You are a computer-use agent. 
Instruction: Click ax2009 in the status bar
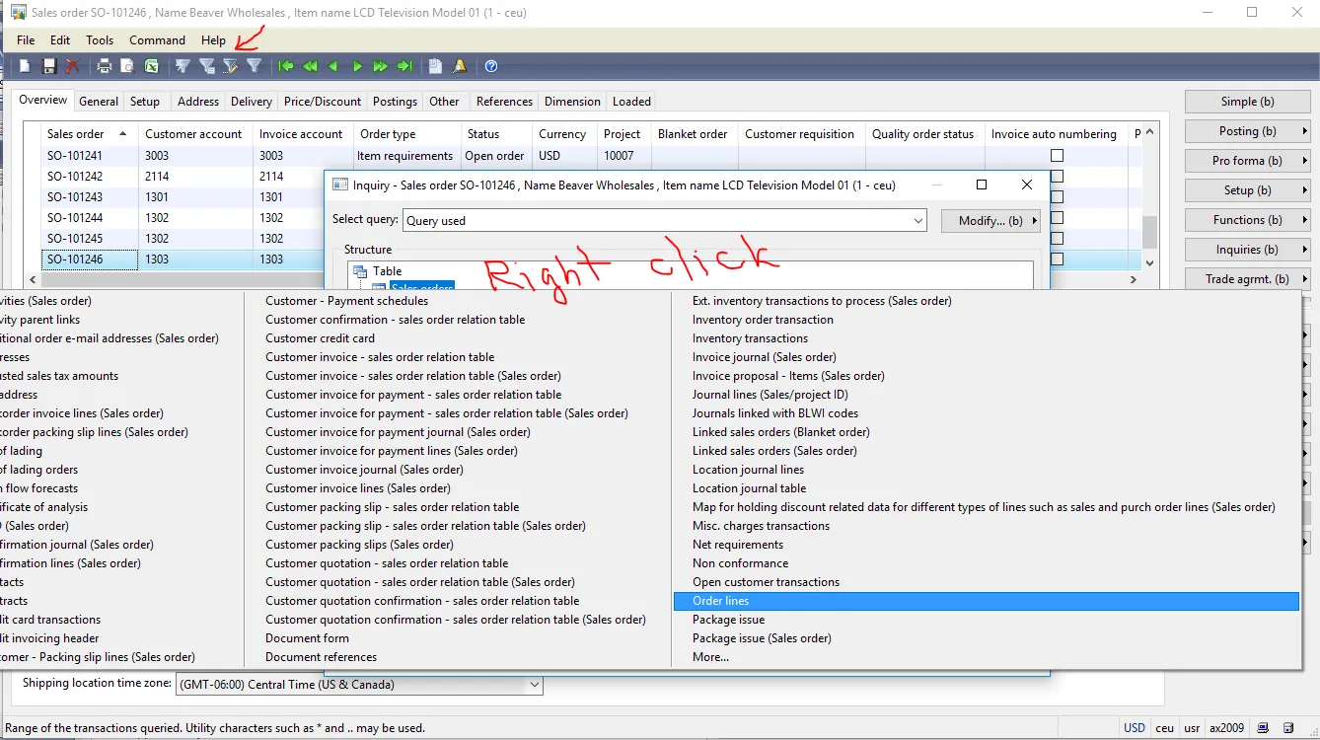click(x=1227, y=728)
